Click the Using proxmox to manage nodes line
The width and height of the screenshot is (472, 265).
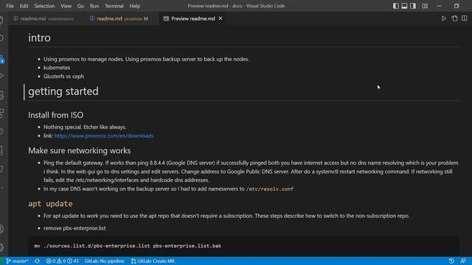click(146, 59)
